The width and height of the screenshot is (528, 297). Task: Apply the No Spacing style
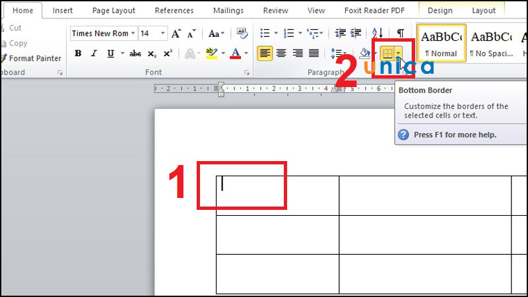click(x=492, y=43)
